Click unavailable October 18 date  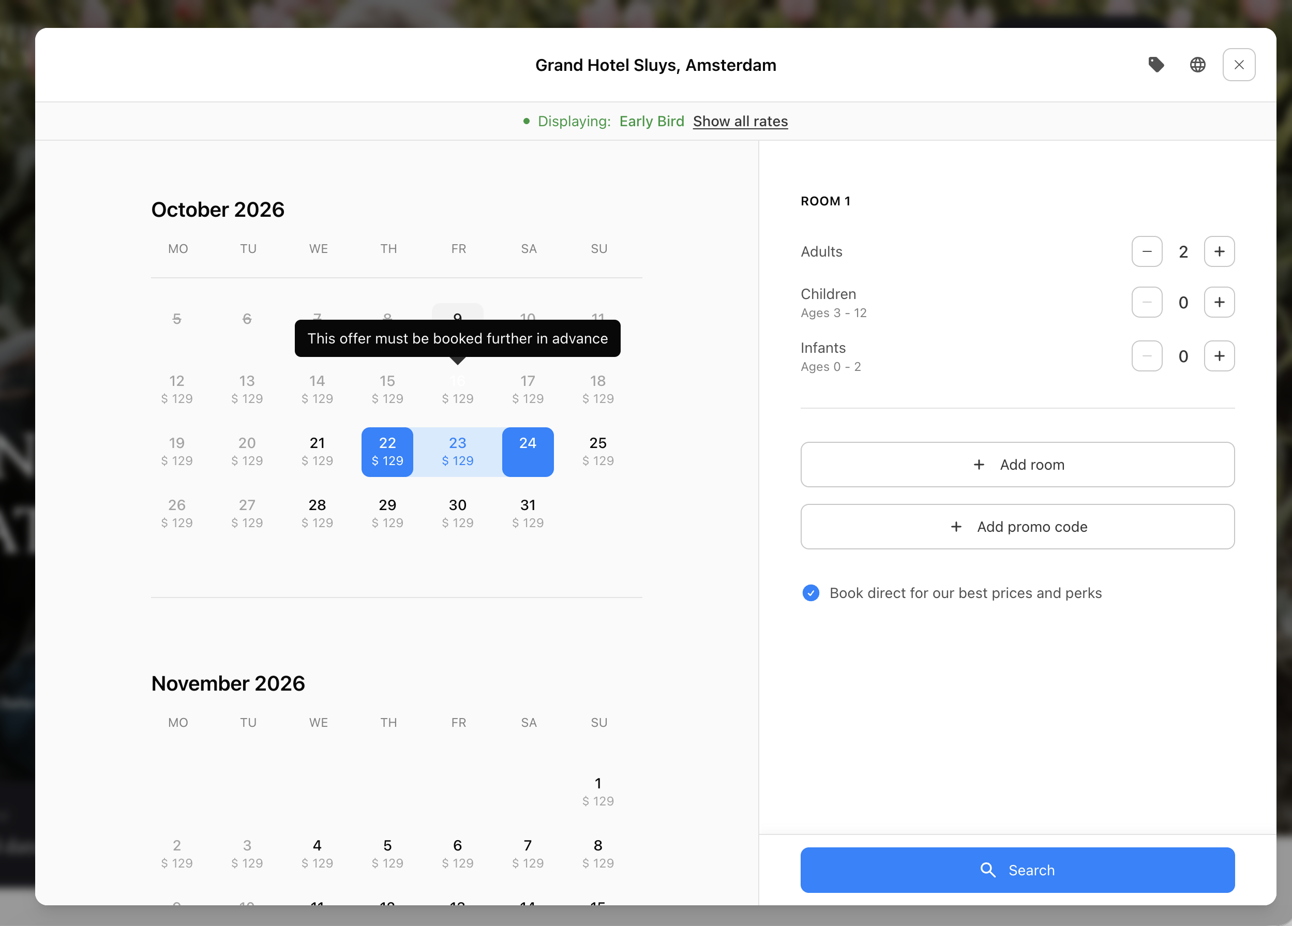tap(597, 390)
